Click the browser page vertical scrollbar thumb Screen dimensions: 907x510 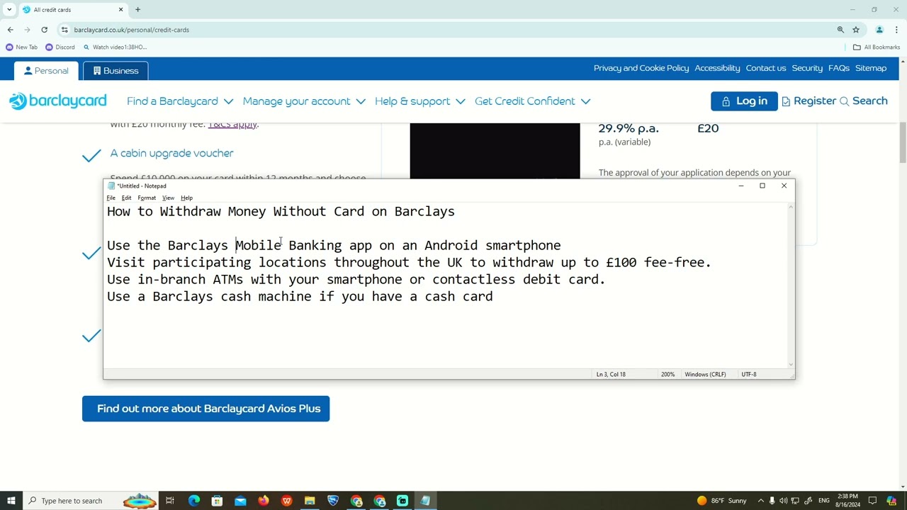tap(903, 143)
